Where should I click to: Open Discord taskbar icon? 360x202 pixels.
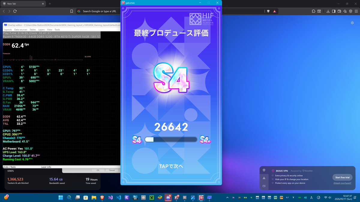[x=168, y=198]
